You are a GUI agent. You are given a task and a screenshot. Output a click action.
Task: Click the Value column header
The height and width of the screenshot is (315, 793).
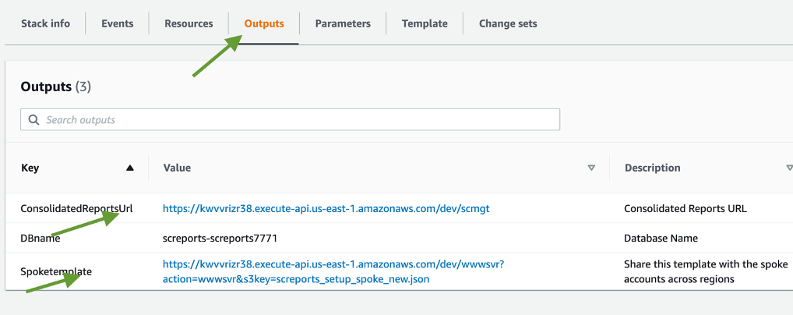(177, 168)
